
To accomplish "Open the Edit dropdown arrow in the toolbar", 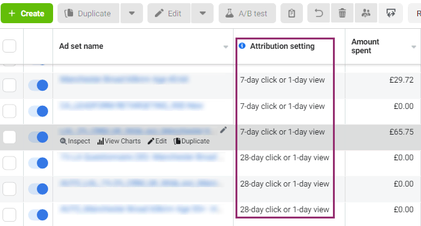I will click(202, 13).
